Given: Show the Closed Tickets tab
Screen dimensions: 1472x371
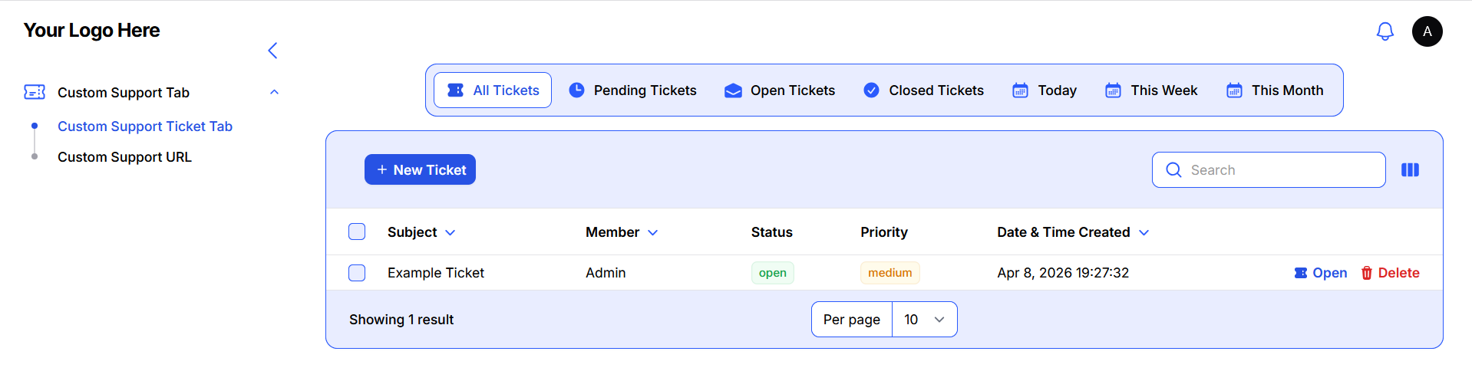Looking at the screenshot, I should [x=923, y=90].
